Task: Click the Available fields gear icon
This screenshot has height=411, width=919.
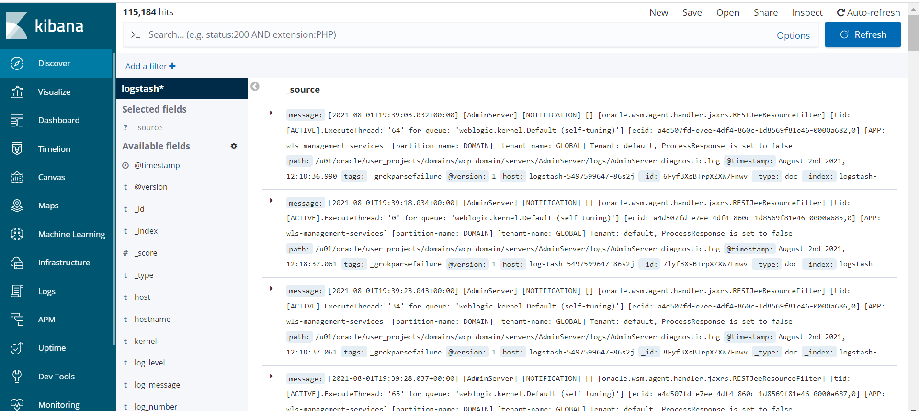Action: tap(234, 146)
